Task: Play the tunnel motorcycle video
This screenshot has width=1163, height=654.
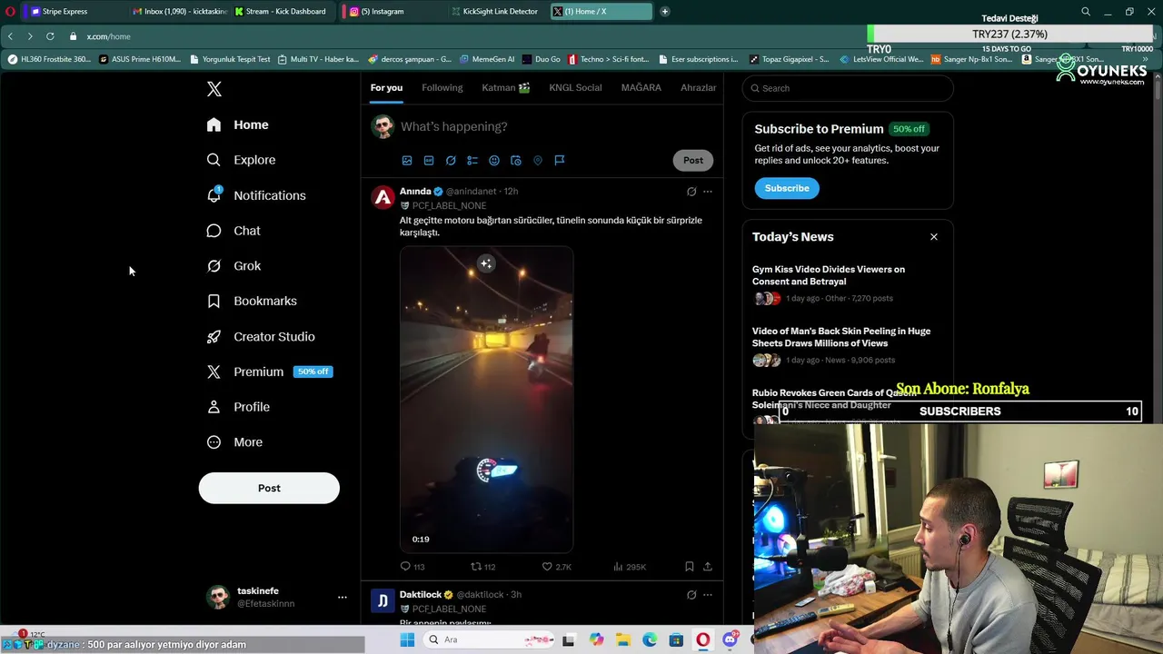Action: 486,400
